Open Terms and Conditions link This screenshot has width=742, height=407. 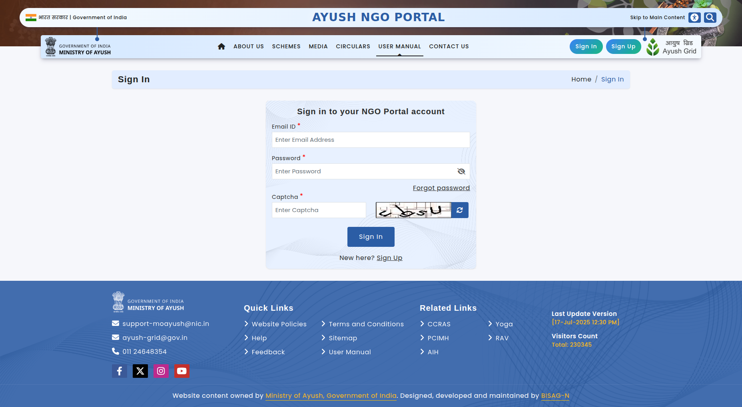point(366,324)
